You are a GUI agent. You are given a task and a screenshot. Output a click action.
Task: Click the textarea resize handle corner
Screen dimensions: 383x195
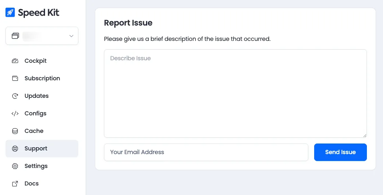coord(364,135)
